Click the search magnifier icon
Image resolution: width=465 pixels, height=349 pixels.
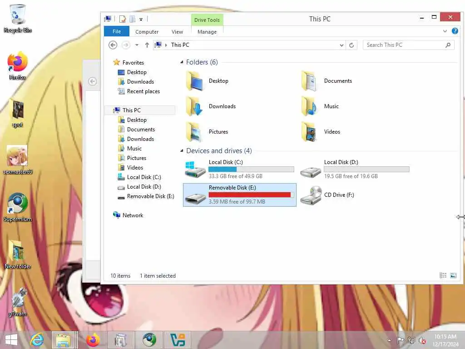tap(448, 45)
